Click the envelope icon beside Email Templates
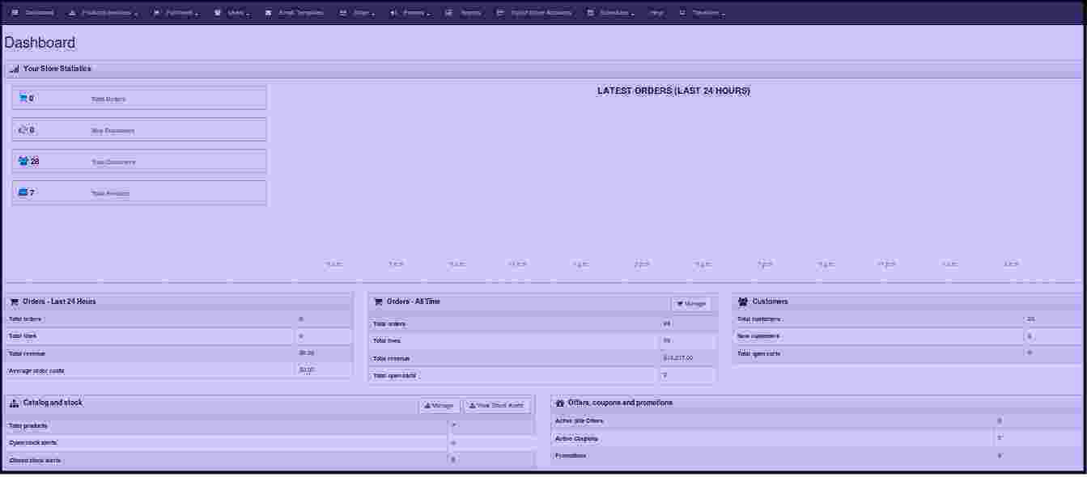 (269, 13)
